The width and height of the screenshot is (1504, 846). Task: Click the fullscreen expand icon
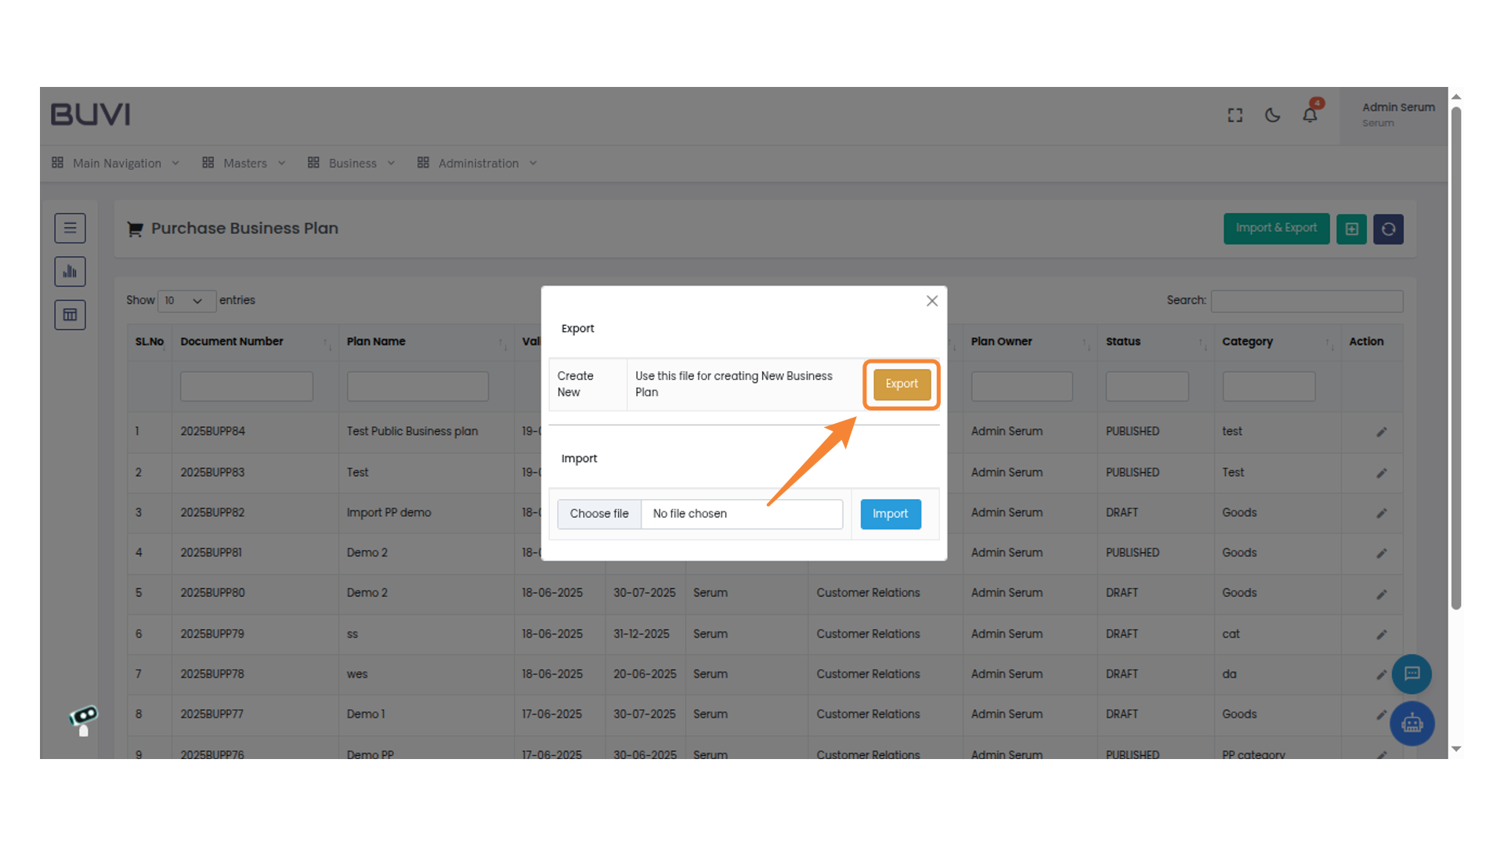1235,115
